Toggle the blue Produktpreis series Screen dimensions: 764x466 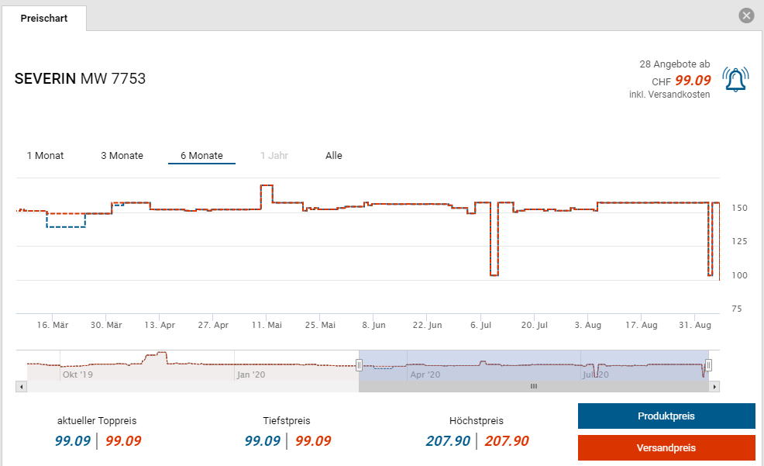tap(666, 416)
